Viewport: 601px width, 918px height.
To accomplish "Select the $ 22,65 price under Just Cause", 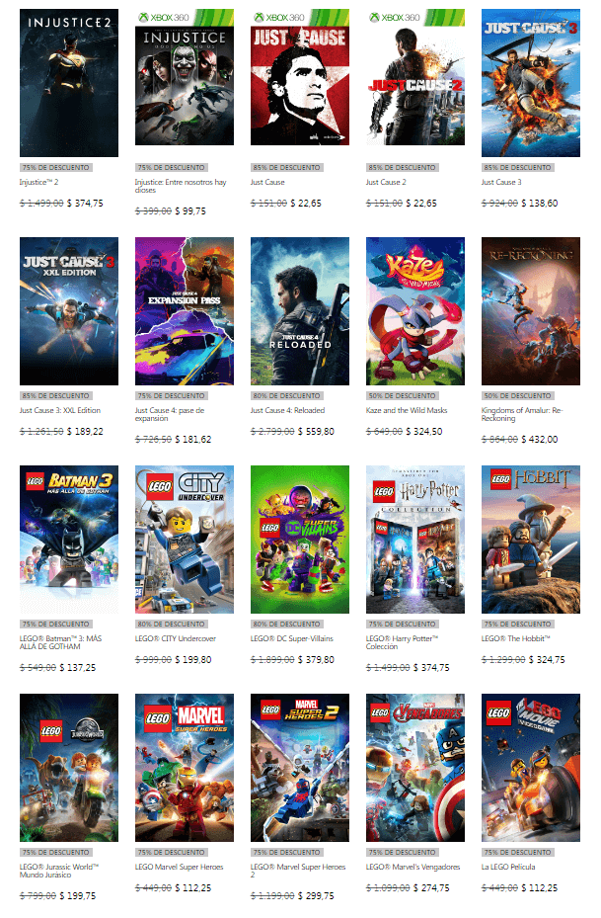I will point(306,204).
